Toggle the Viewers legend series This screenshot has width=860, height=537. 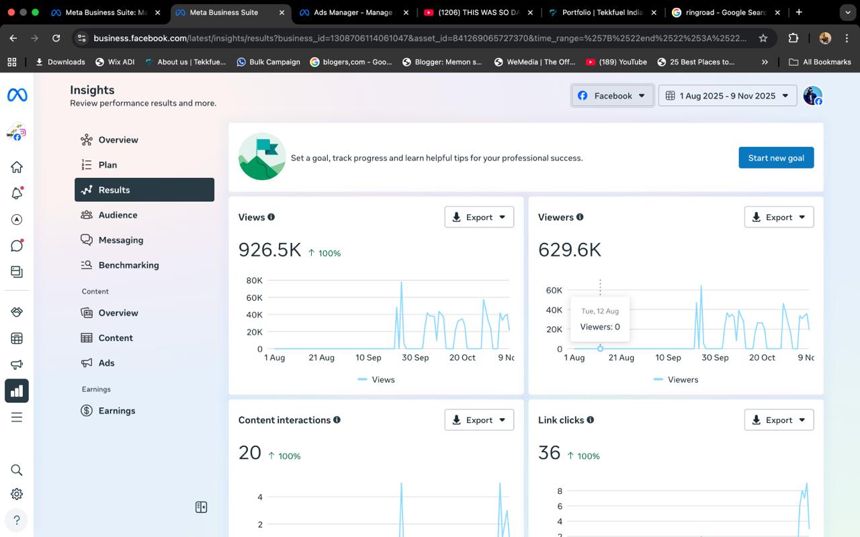pos(676,379)
